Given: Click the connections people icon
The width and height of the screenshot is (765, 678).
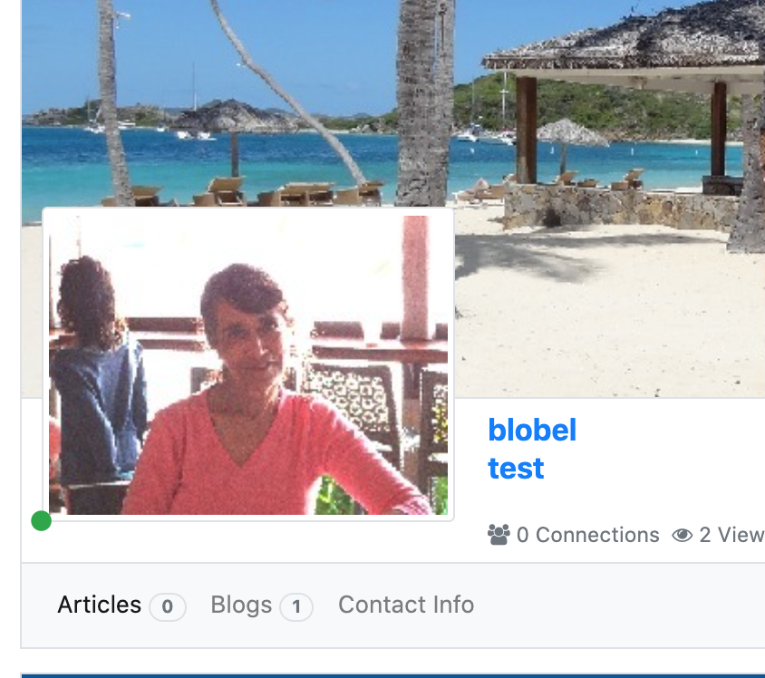Looking at the screenshot, I should (499, 535).
